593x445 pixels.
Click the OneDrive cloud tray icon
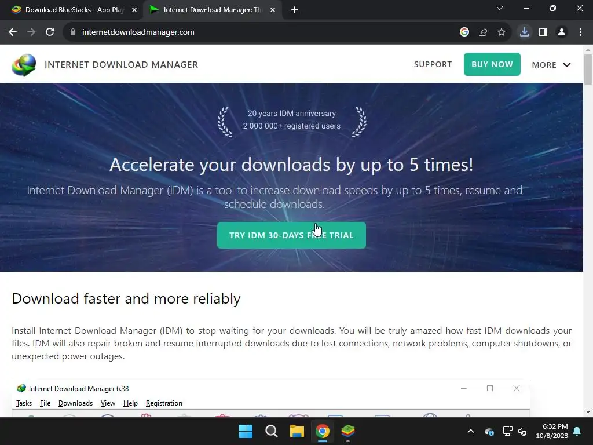click(x=489, y=431)
